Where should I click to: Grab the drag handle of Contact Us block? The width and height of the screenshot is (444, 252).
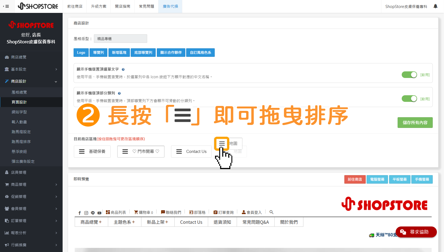point(179,152)
